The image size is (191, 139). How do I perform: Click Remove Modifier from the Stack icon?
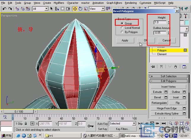point(175,67)
